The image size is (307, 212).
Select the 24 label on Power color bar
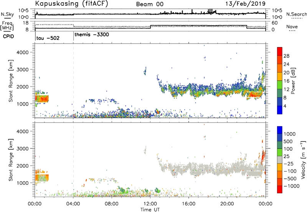point(286,64)
